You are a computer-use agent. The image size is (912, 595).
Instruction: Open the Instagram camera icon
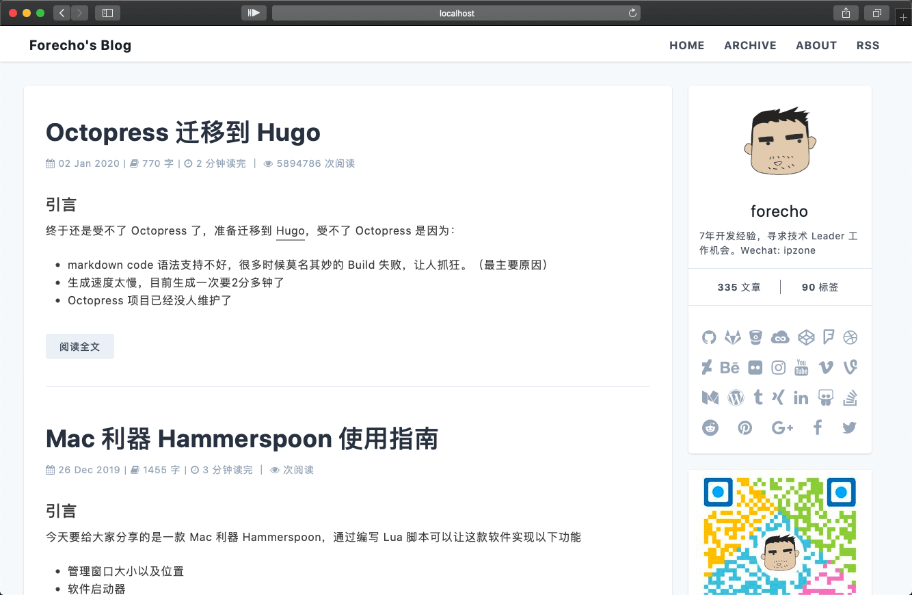[x=779, y=367]
